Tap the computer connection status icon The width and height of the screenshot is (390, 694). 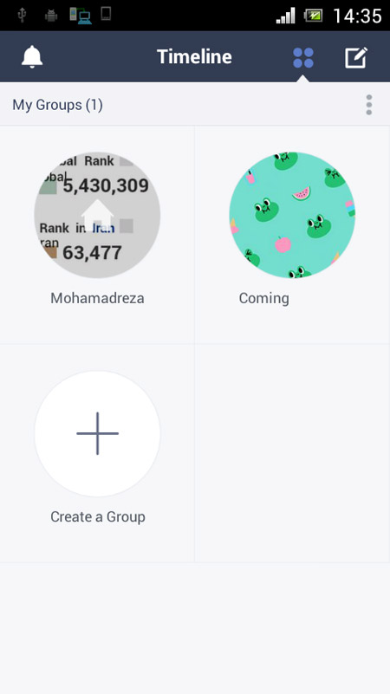point(81,16)
